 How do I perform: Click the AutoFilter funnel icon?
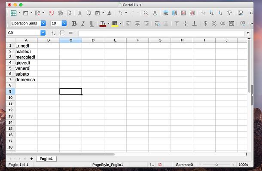229,13
